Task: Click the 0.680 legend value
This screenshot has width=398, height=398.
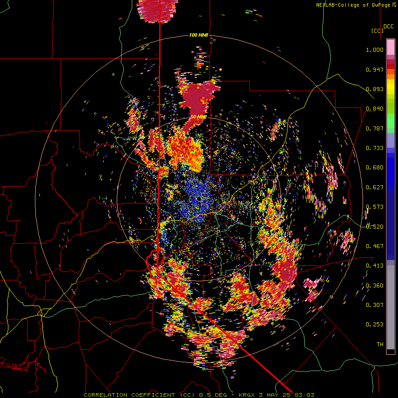Action: [375, 168]
